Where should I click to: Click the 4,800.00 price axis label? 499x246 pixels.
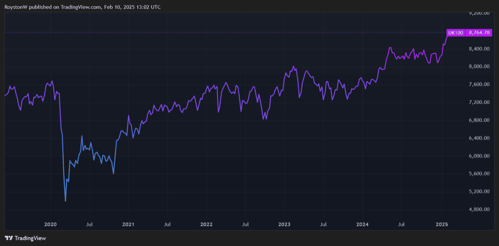point(478,209)
